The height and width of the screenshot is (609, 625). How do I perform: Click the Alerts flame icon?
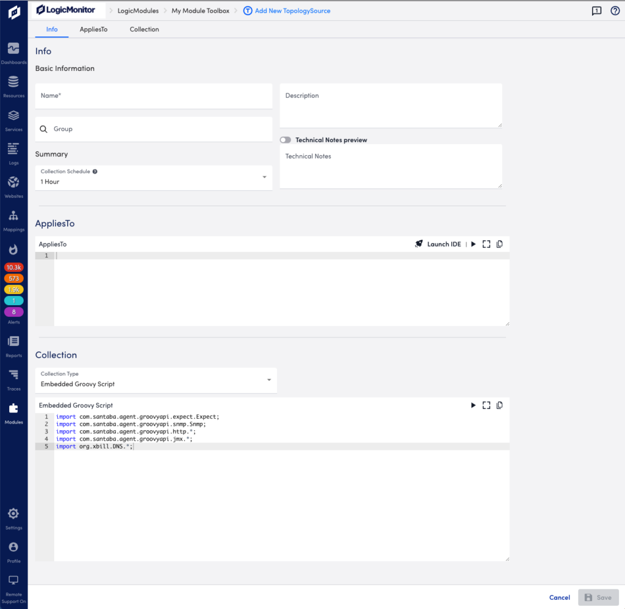pyautogui.click(x=13, y=250)
